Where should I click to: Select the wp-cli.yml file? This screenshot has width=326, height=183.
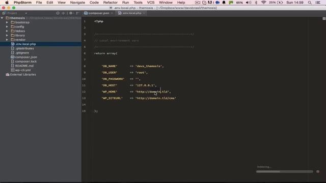pyautogui.click(x=23, y=70)
